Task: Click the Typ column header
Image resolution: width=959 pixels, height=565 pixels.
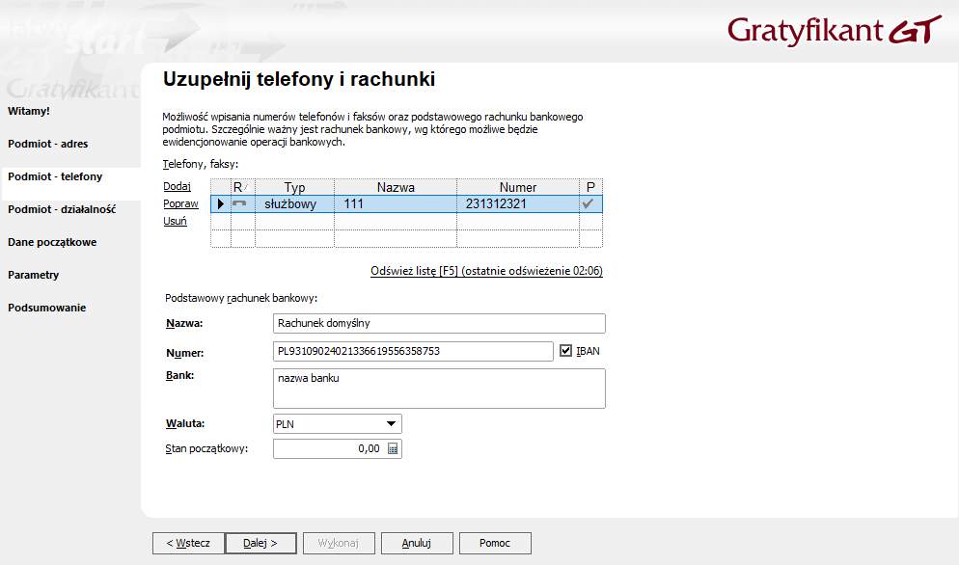Action: [x=295, y=187]
